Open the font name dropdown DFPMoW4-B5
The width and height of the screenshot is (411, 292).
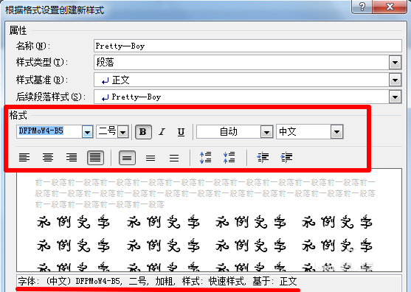click(87, 132)
